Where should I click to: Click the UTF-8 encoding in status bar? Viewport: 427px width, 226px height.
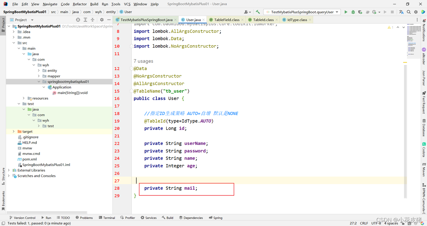(x=376, y=223)
